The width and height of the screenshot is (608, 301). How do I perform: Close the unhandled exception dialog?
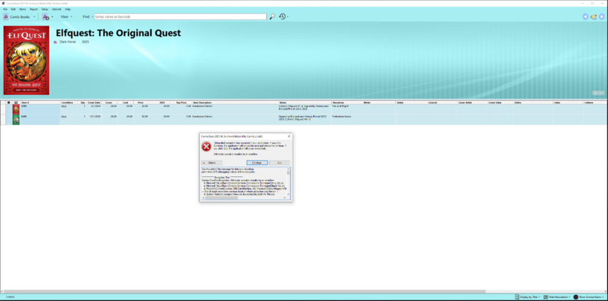[x=289, y=137]
